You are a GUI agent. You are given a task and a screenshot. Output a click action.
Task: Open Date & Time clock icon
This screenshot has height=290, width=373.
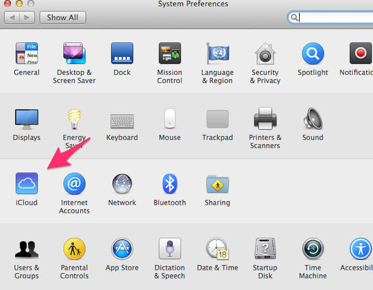218,248
